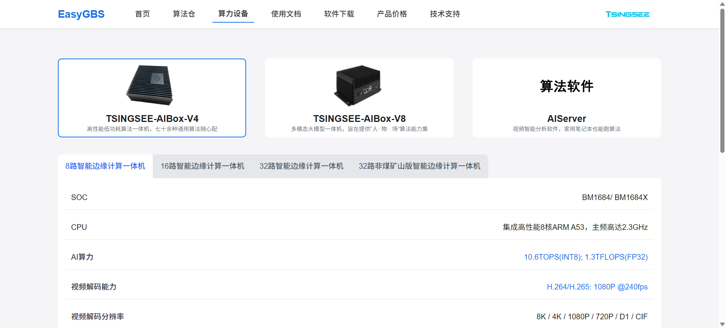Open 产品价格 page
The image size is (726, 328).
click(x=392, y=14)
